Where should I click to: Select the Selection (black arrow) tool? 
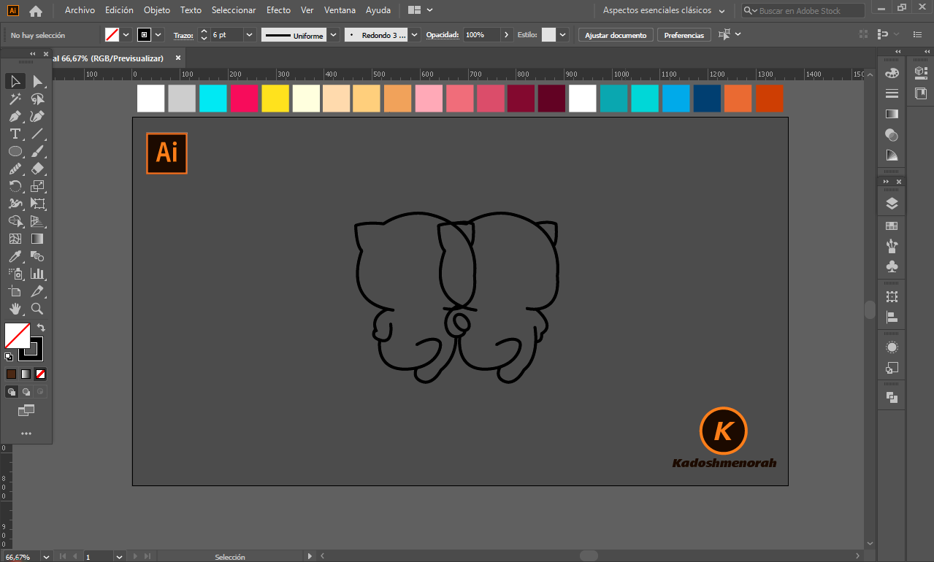[x=15, y=81]
